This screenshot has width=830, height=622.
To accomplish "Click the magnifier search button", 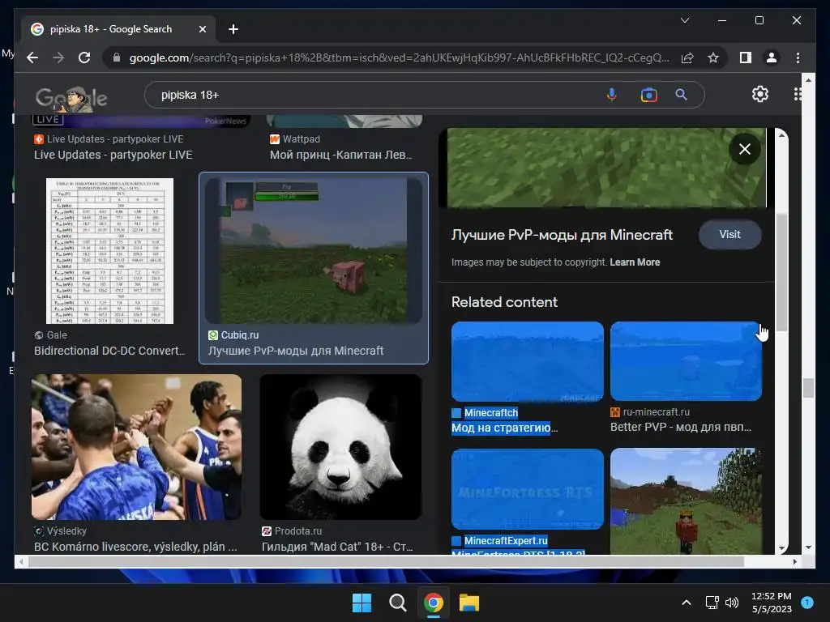I will (x=681, y=95).
